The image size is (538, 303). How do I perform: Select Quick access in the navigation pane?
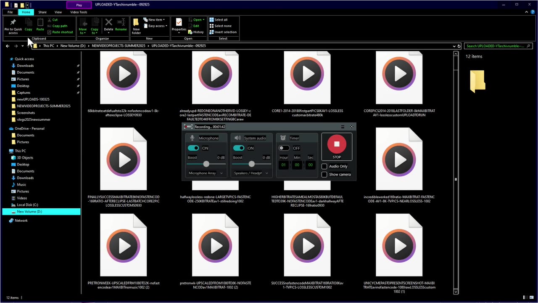click(24, 59)
